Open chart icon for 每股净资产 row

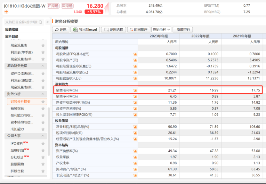pos(135,60)
